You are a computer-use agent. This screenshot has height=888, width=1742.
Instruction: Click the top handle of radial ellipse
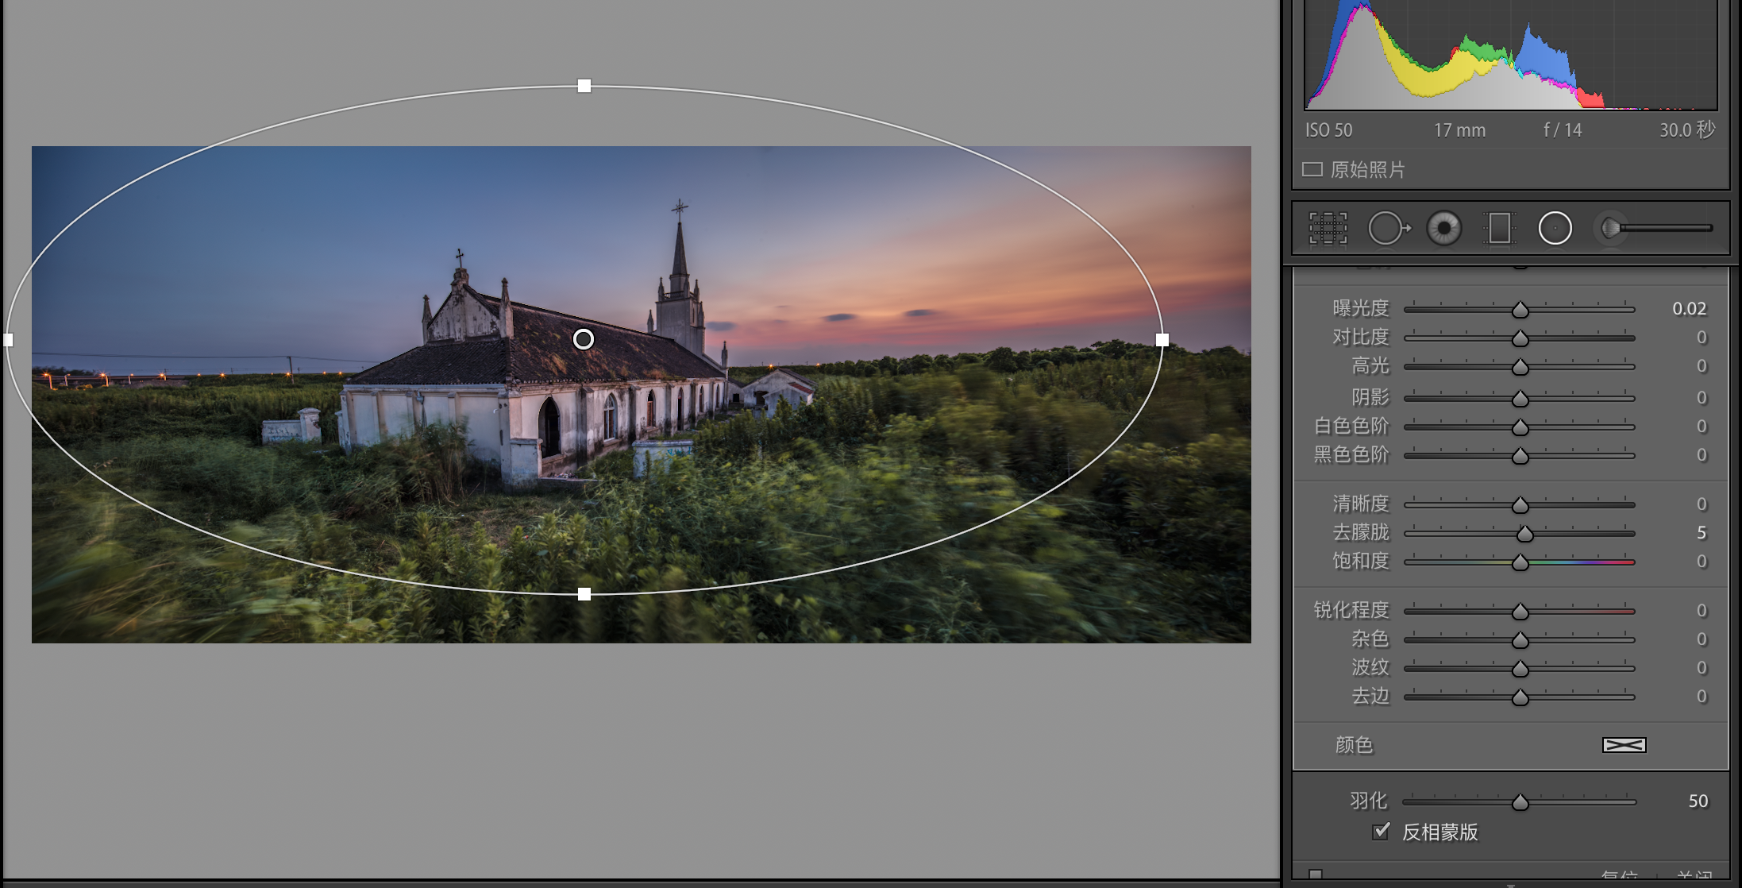[584, 86]
